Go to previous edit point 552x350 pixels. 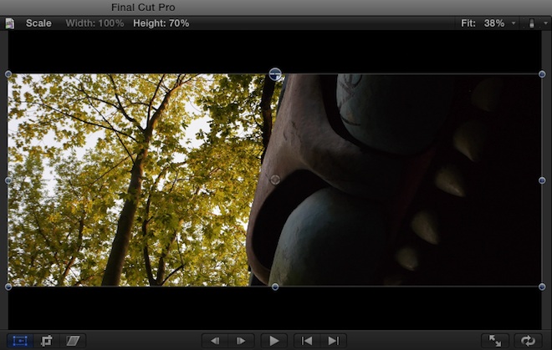pos(307,341)
